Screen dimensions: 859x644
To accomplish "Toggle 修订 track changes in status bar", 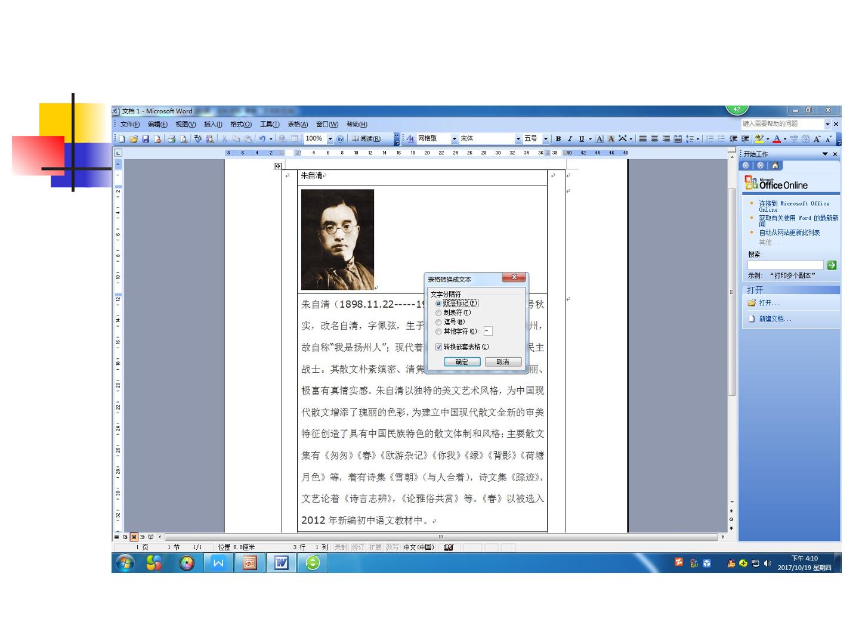I will 358,547.
